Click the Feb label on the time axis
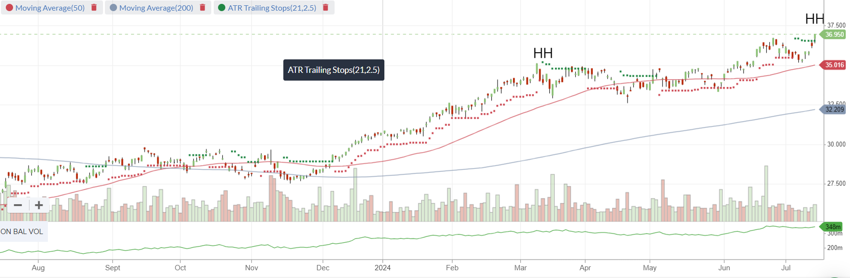 click(452, 268)
